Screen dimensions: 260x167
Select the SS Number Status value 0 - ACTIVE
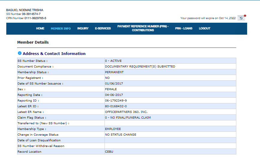[x=113, y=61]
